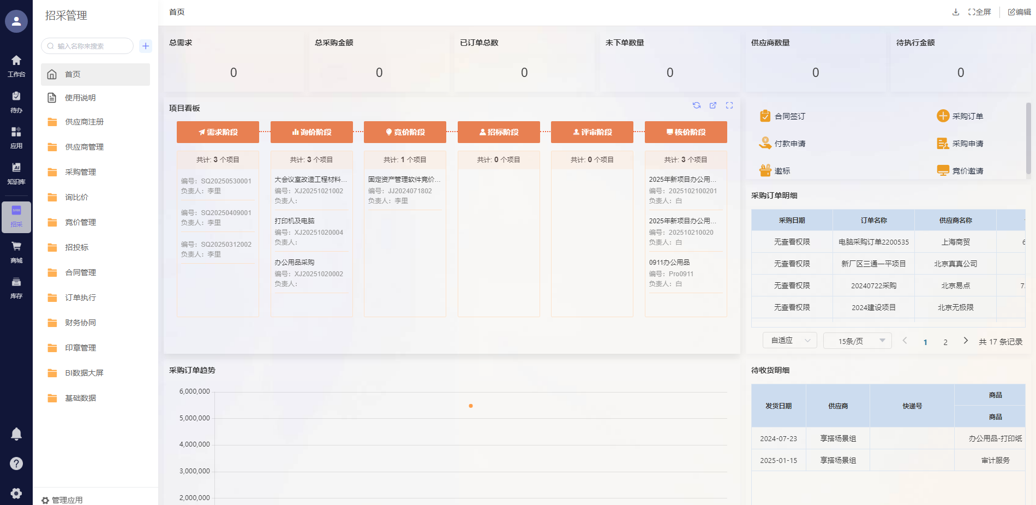Click the download icon in top bar

(x=955, y=12)
